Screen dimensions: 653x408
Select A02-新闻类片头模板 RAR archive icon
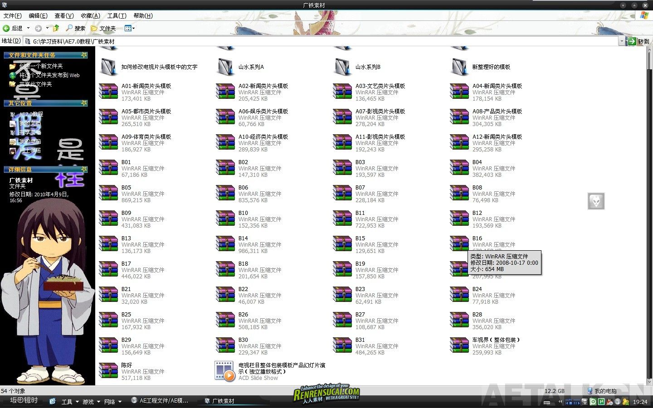pos(225,91)
